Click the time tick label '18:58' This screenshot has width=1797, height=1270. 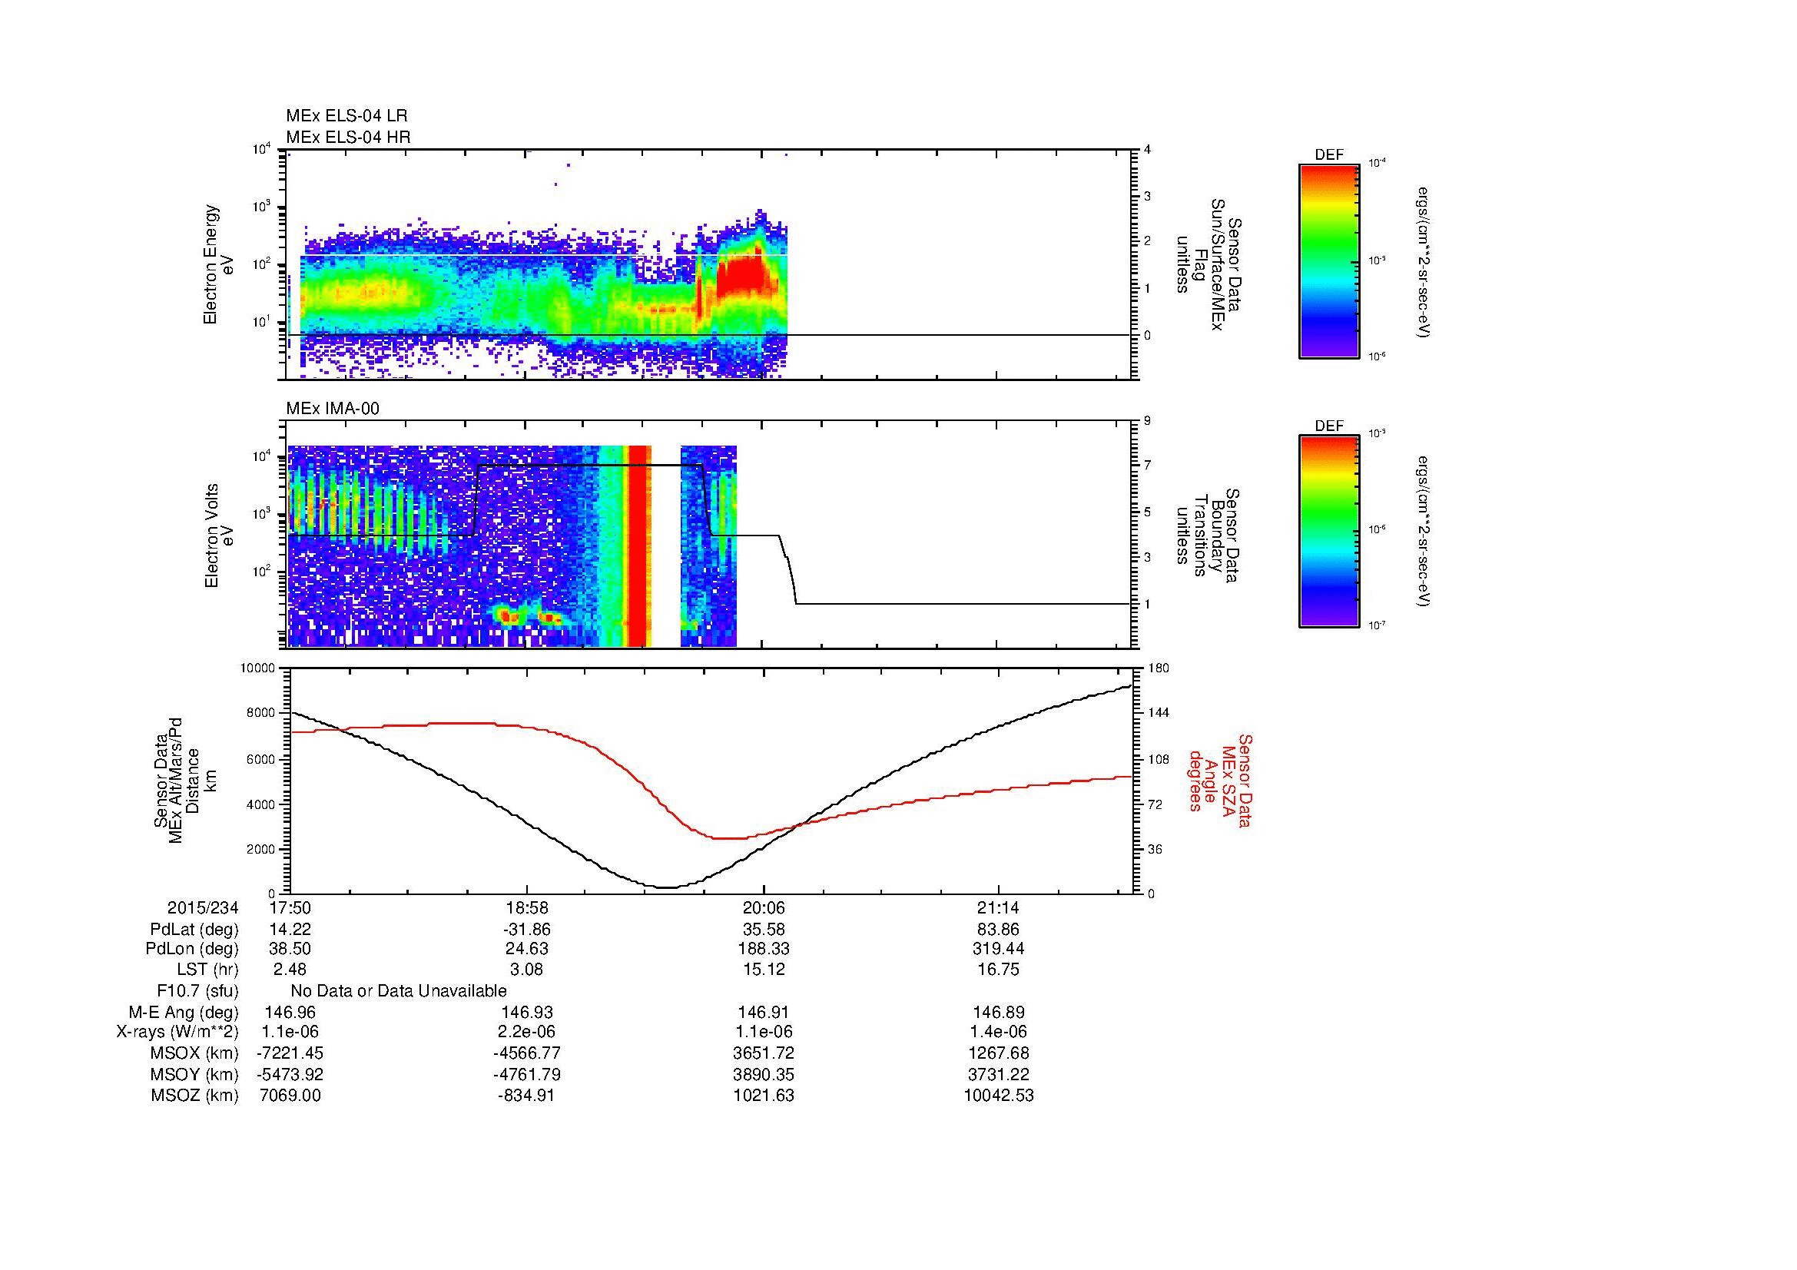point(528,907)
